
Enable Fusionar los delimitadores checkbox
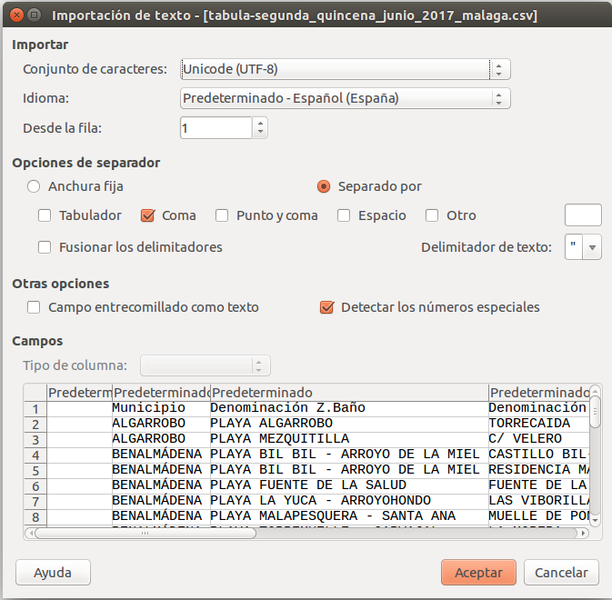tap(45, 246)
